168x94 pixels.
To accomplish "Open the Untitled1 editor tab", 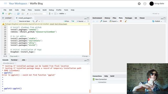I will point(8,18).
